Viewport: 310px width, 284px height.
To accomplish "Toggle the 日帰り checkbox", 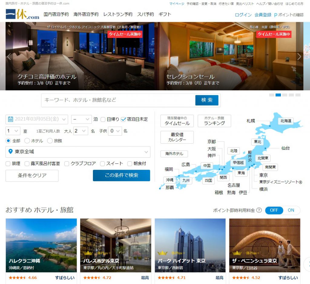I will coord(103,119).
